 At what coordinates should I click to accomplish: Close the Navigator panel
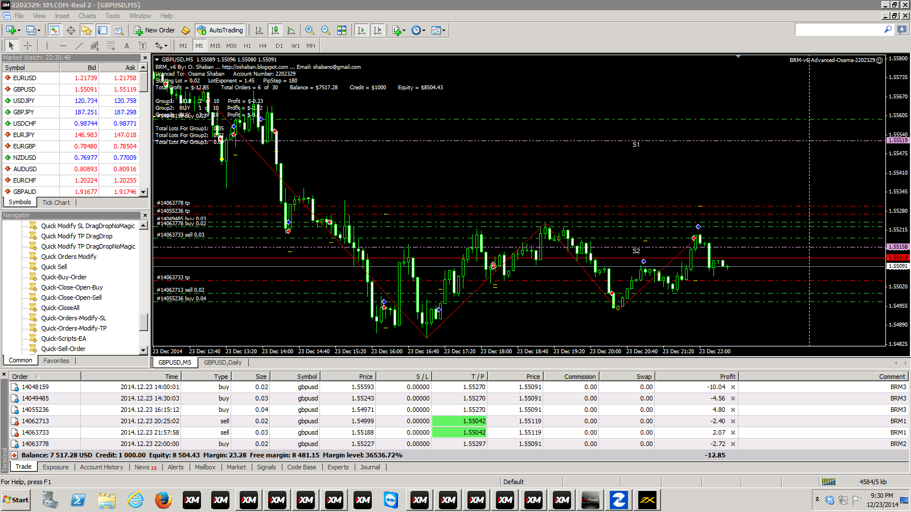pyautogui.click(x=145, y=215)
